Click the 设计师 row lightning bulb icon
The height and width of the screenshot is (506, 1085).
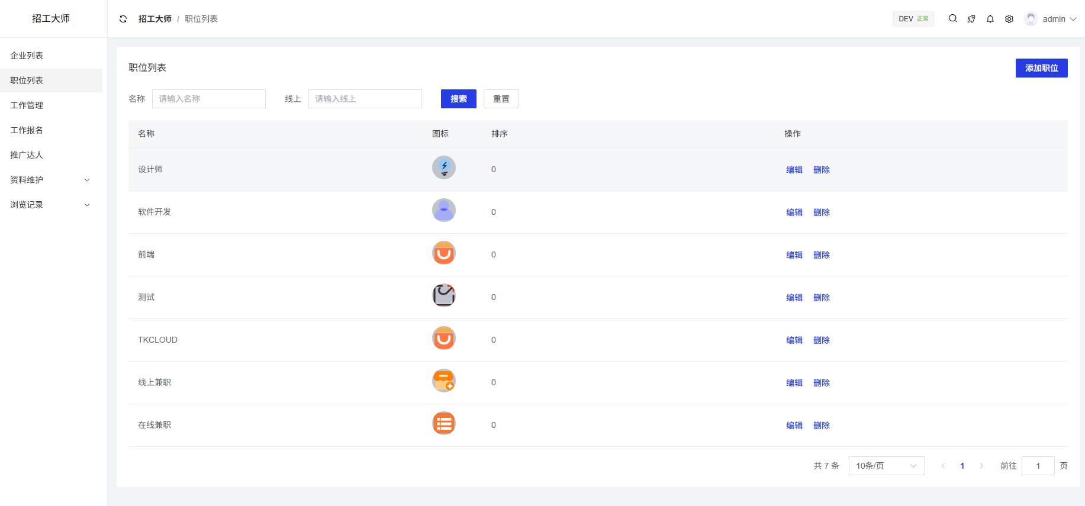(x=444, y=168)
